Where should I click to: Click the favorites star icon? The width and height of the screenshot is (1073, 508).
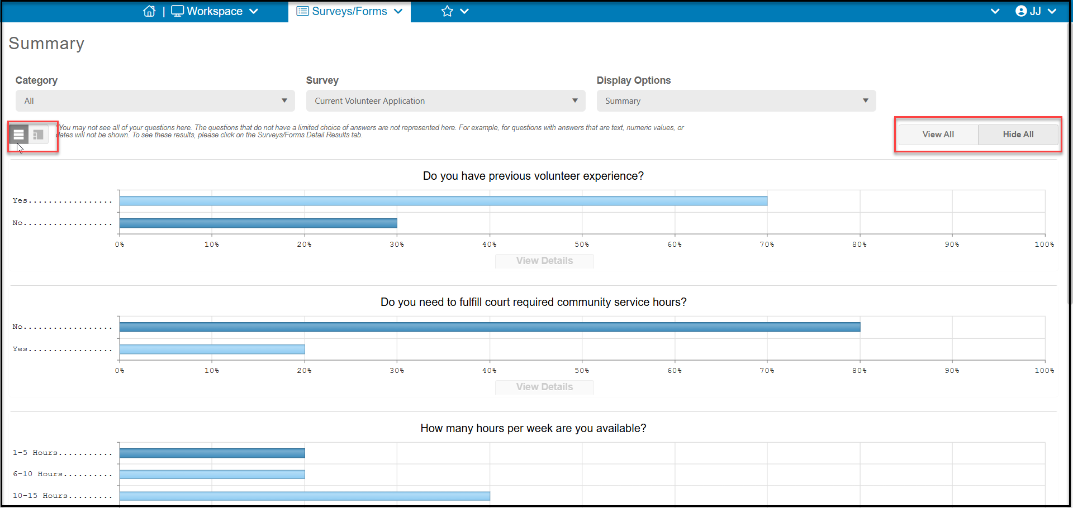click(x=447, y=11)
